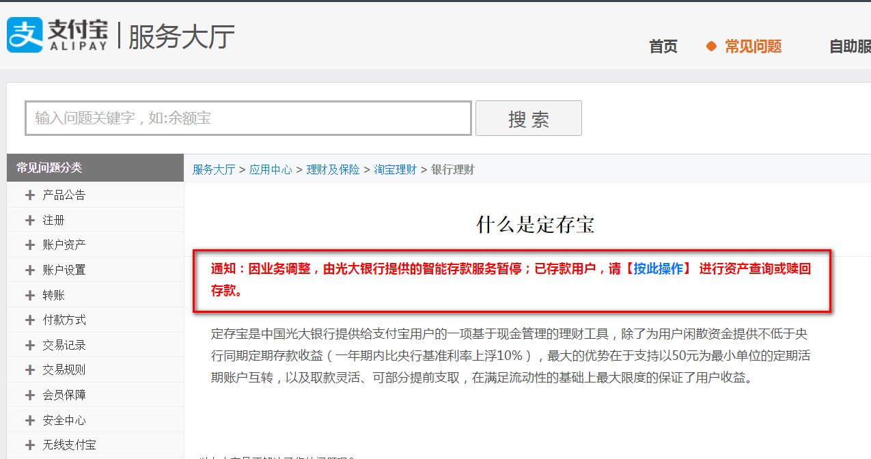This screenshot has width=871, height=459.
Task: Expand the 无线支付宝 category
Action: pos(69,444)
